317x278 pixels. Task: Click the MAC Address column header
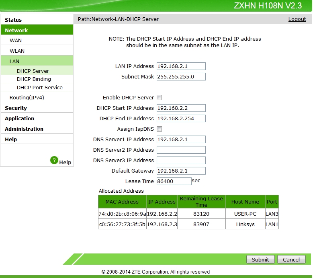[x=122, y=202]
